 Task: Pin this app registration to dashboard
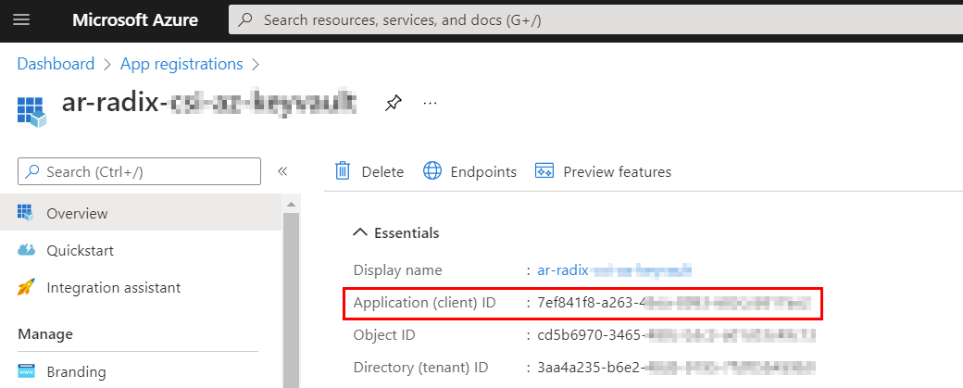[393, 103]
